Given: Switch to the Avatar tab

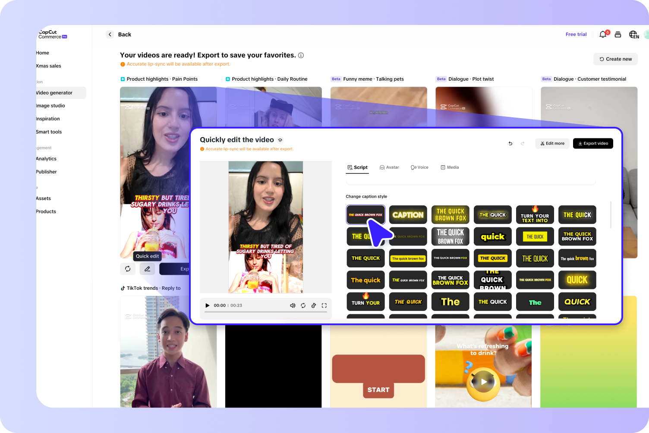Looking at the screenshot, I should (389, 167).
